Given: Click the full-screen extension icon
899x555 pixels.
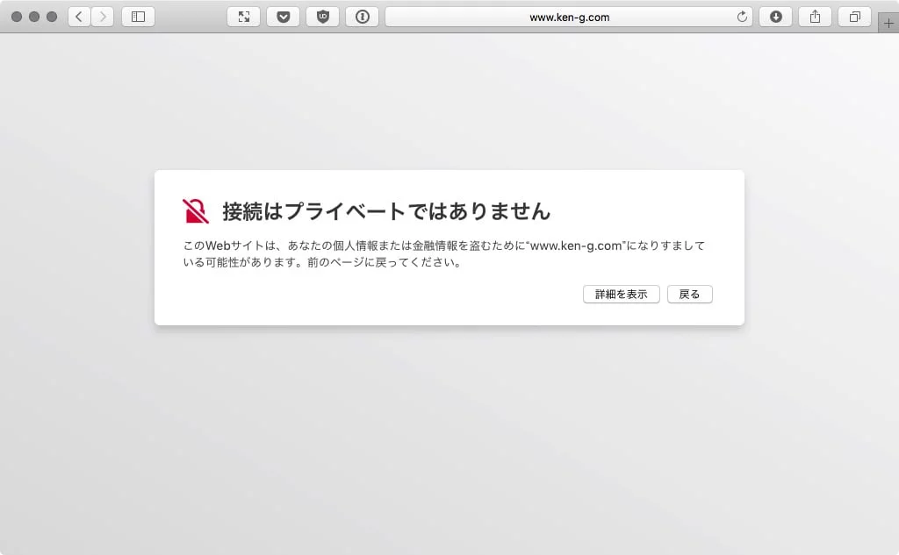Looking at the screenshot, I should click(243, 16).
